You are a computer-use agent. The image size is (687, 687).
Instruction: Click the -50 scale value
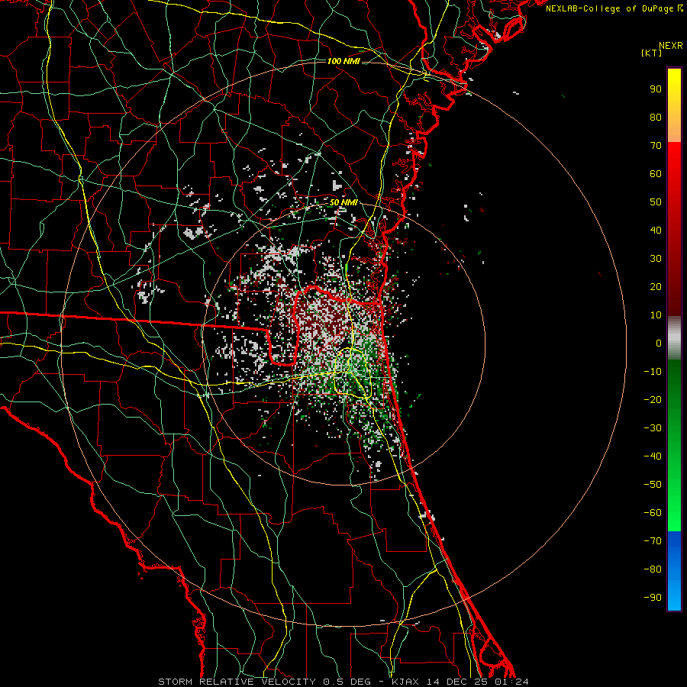[x=653, y=485]
